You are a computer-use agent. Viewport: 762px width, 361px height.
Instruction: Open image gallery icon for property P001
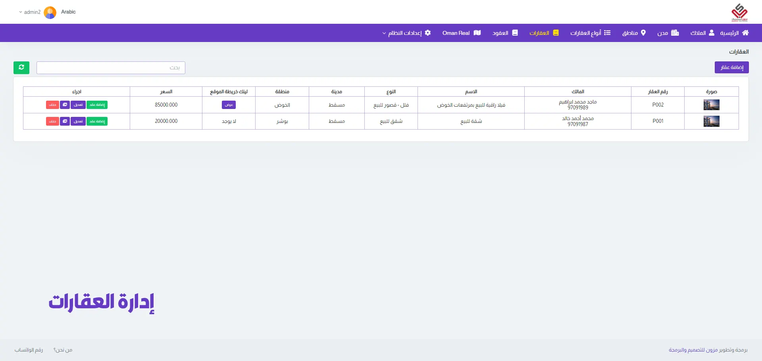(65, 121)
